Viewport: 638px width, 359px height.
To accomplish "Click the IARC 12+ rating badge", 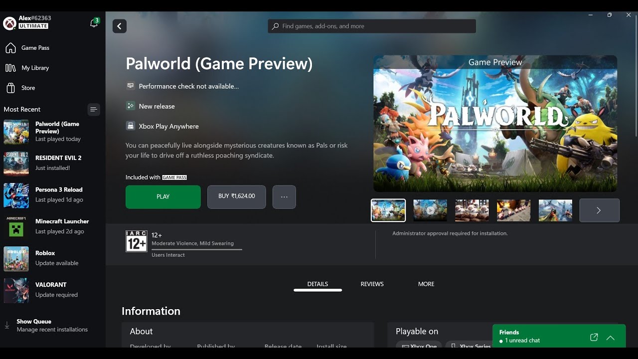I will (x=136, y=241).
